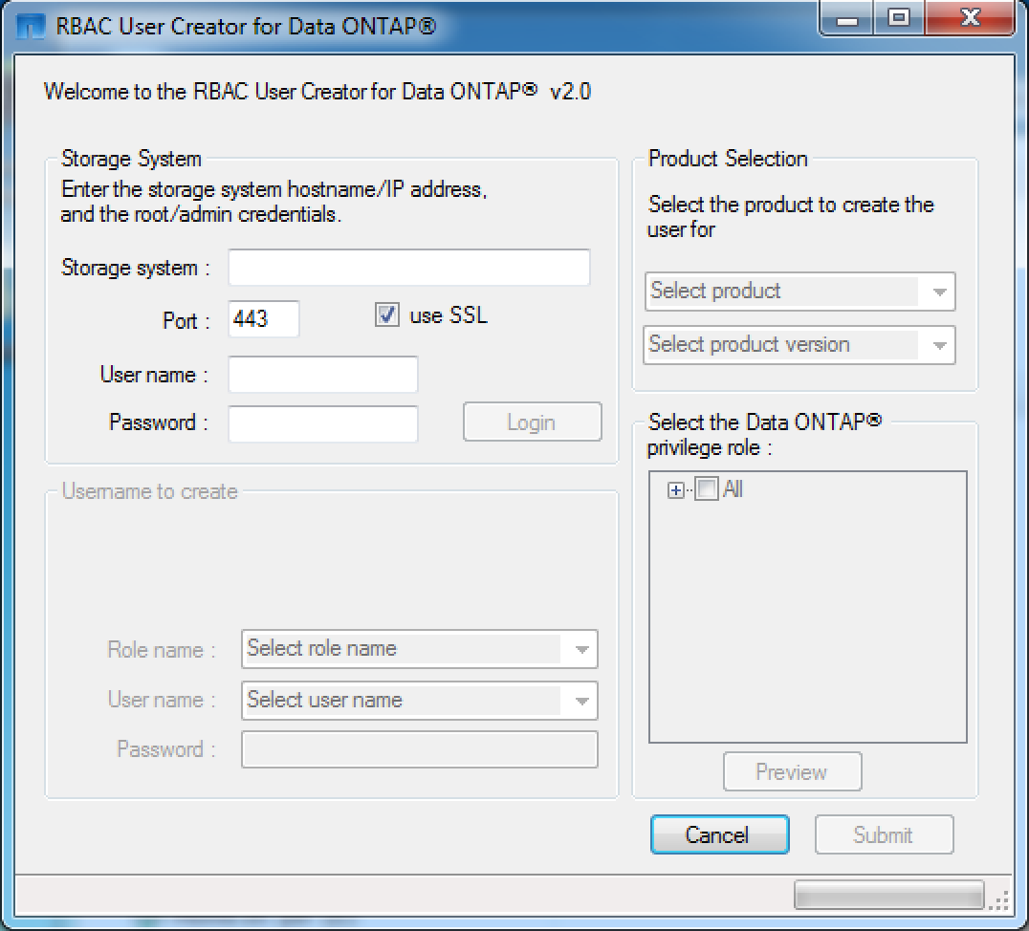
Task: Close the RBAC User Creator window
Action: click(970, 18)
